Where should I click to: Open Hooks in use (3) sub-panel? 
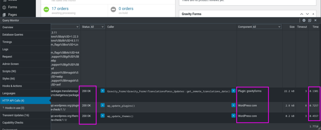[x=25, y=108]
